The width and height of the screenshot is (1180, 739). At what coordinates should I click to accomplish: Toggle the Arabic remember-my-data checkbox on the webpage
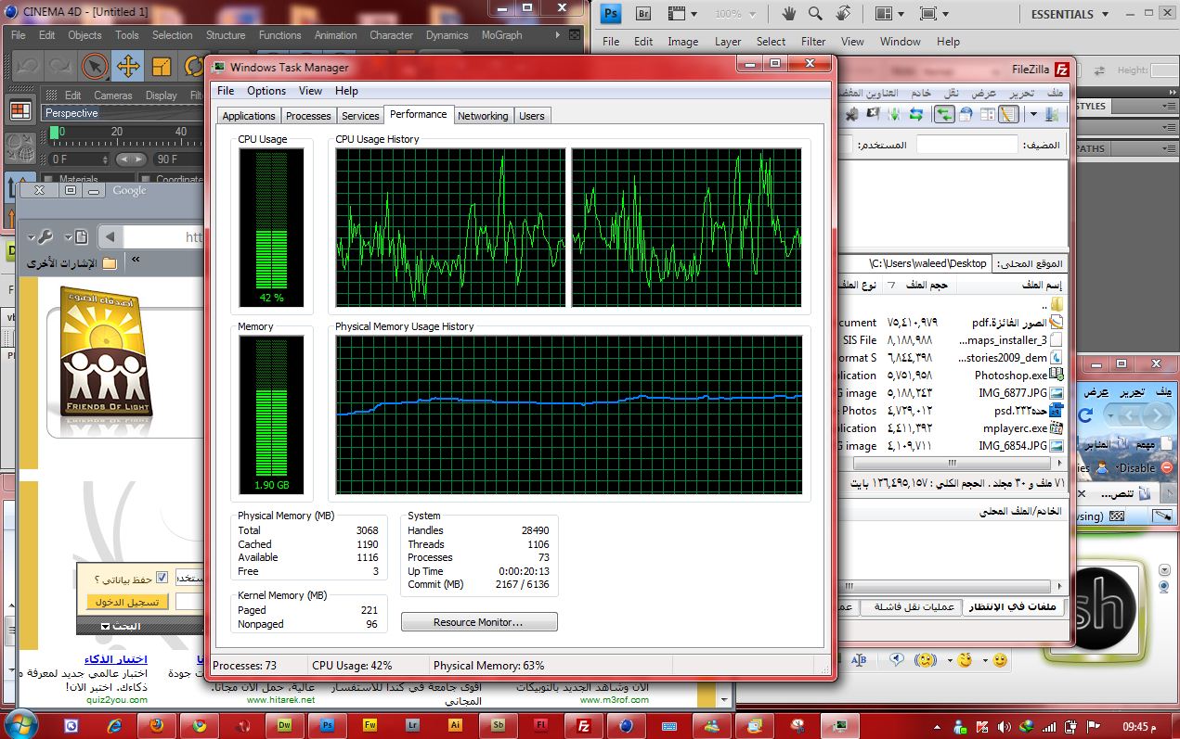click(x=162, y=578)
